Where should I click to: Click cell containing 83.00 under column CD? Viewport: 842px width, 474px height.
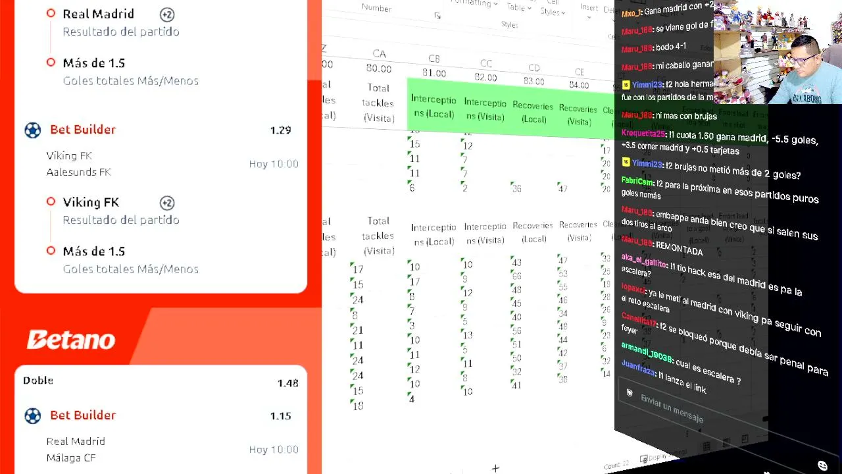click(534, 82)
